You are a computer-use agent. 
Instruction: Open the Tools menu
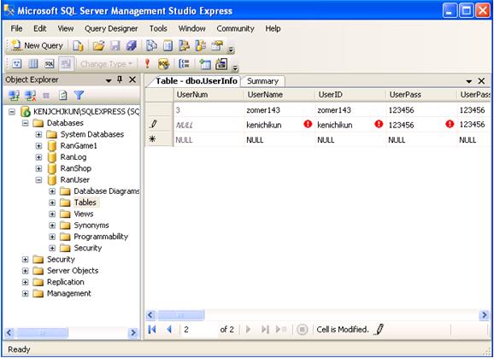(158, 29)
